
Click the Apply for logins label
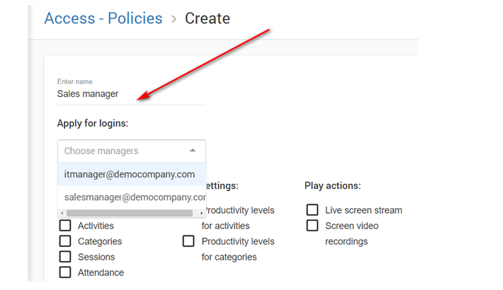pos(92,123)
